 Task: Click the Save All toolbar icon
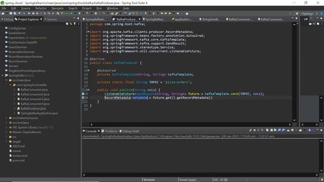[x=15, y=14]
